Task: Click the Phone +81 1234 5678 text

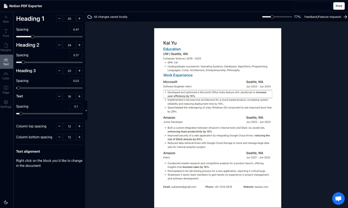Action: click(x=218, y=187)
